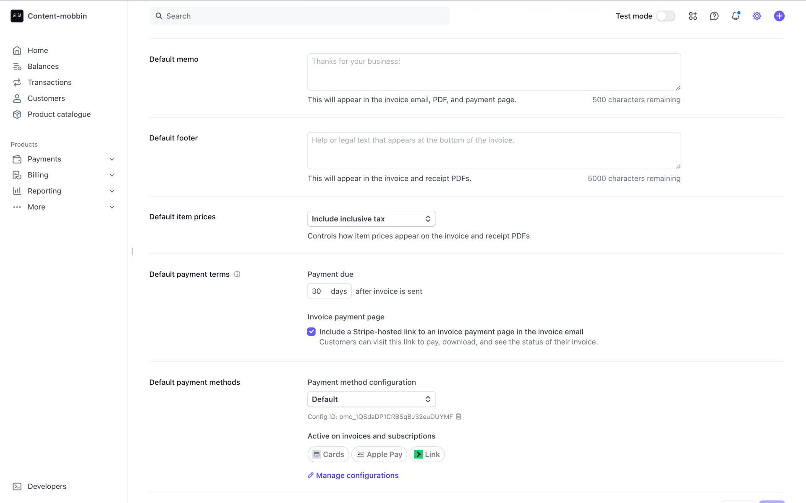Expand the Billing menu chevron

tap(112, 175)
